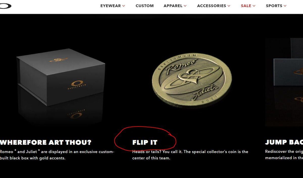The image size is (303, 178).
Task: Open the Sports menu label
Action: 274,6
